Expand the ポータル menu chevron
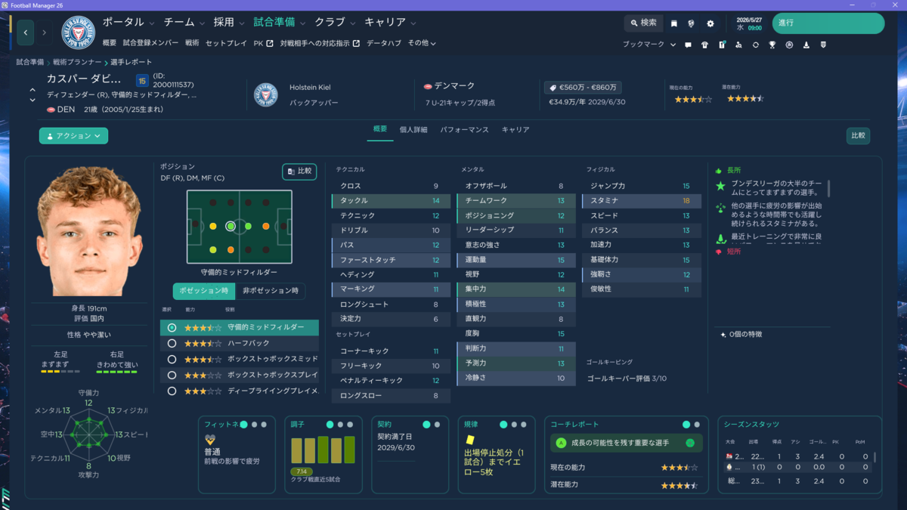Viewport: 907px width, 510px height. click(152, 23)
